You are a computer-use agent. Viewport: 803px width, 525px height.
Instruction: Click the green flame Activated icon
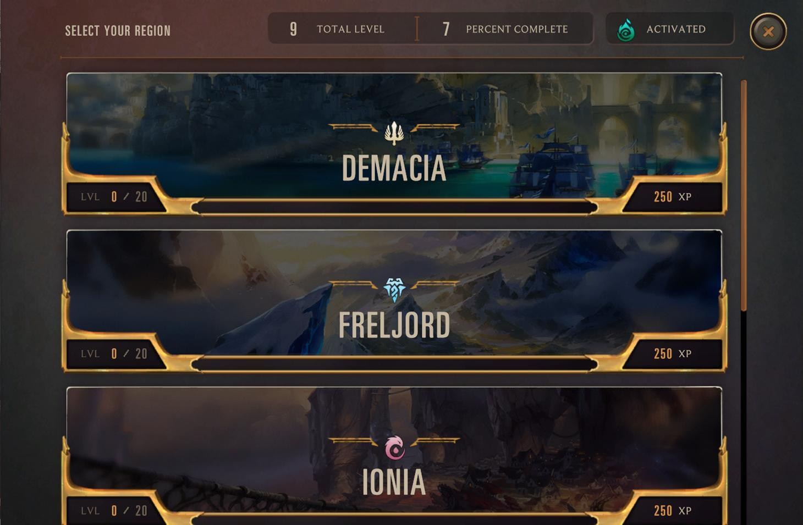click(x=626, y=30)
